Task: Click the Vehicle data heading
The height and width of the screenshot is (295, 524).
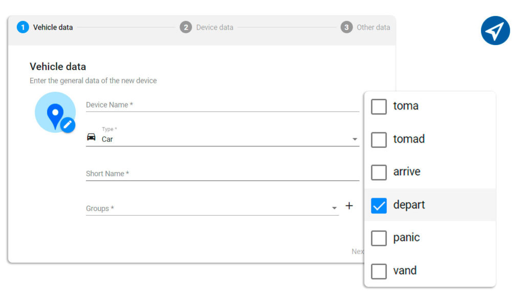Action: pyautogui.click(x=58, y=67)
